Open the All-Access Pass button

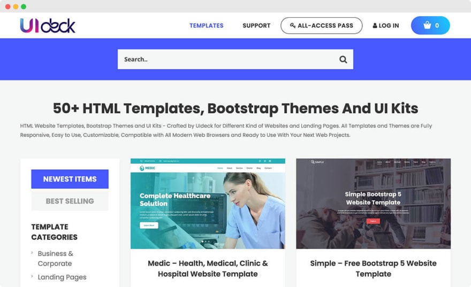pyautogui.click(x=322, y=26)
